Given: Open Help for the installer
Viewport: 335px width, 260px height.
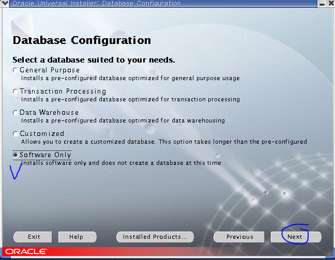Looking at the screenshot, I should tap(78, 237).
